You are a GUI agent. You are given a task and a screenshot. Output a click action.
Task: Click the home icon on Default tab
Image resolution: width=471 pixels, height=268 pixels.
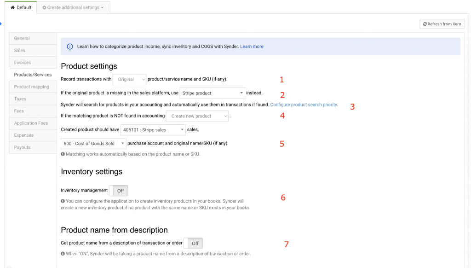click(13, 7)
